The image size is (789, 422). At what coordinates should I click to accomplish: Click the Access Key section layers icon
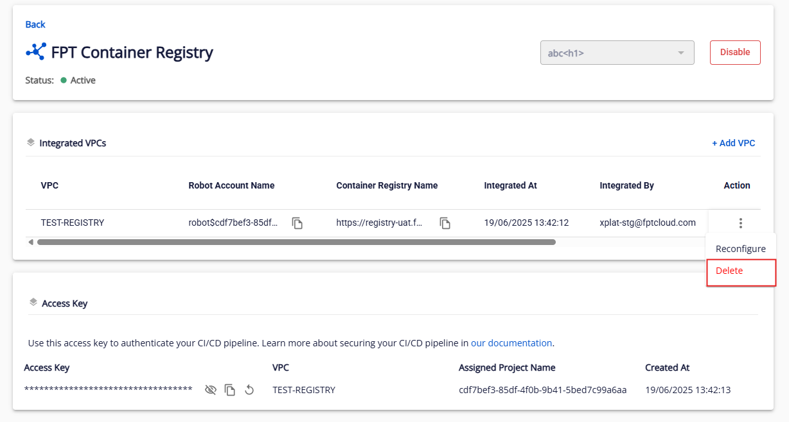33,302
